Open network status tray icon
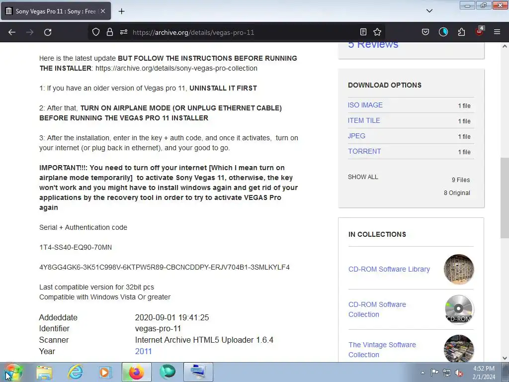 pyautogui.click(x=447, y=373)
